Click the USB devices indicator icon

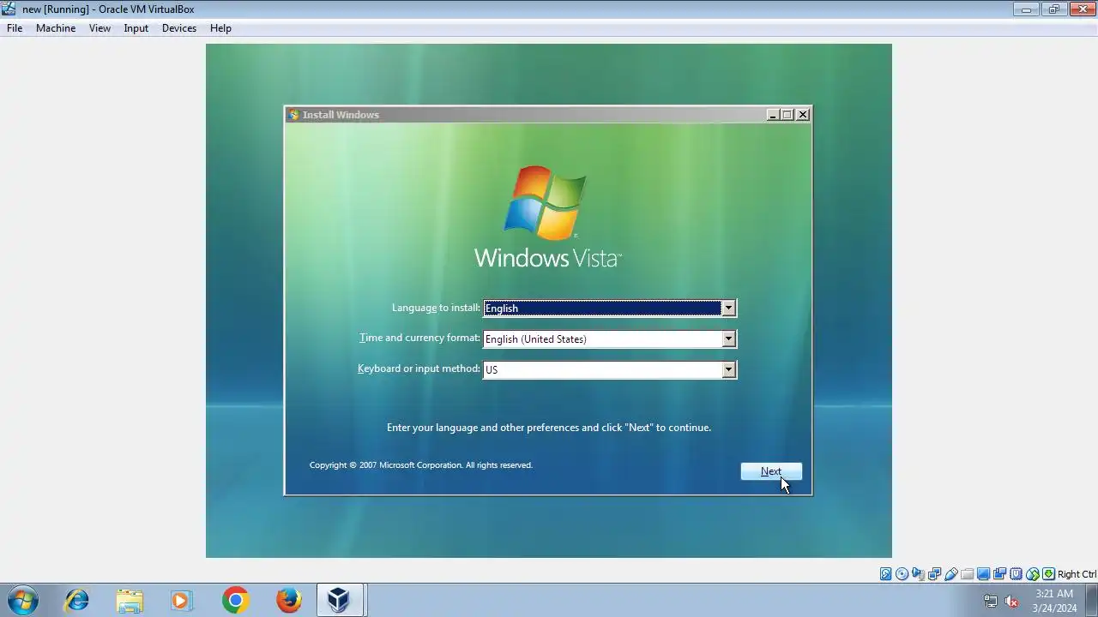(951, 574)
